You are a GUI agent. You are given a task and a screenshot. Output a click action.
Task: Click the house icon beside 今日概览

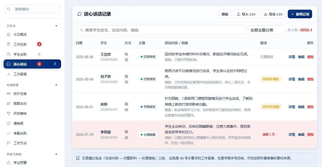(x=9, y=34)
